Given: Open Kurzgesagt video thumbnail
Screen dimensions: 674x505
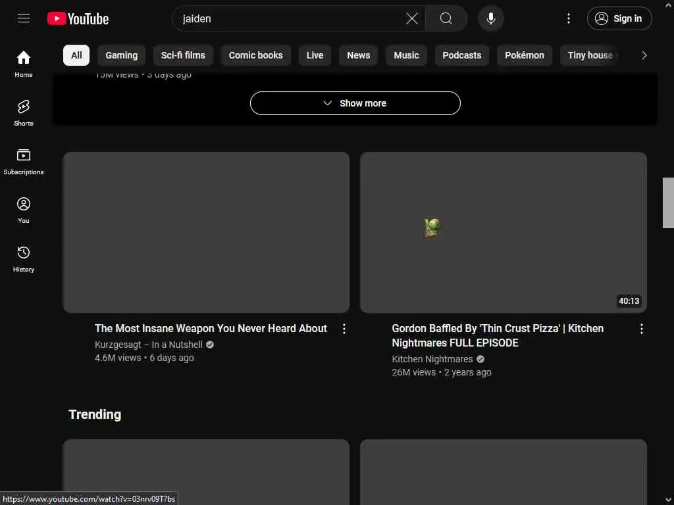Looking at the screenshot, I should (x=206, y=232).
